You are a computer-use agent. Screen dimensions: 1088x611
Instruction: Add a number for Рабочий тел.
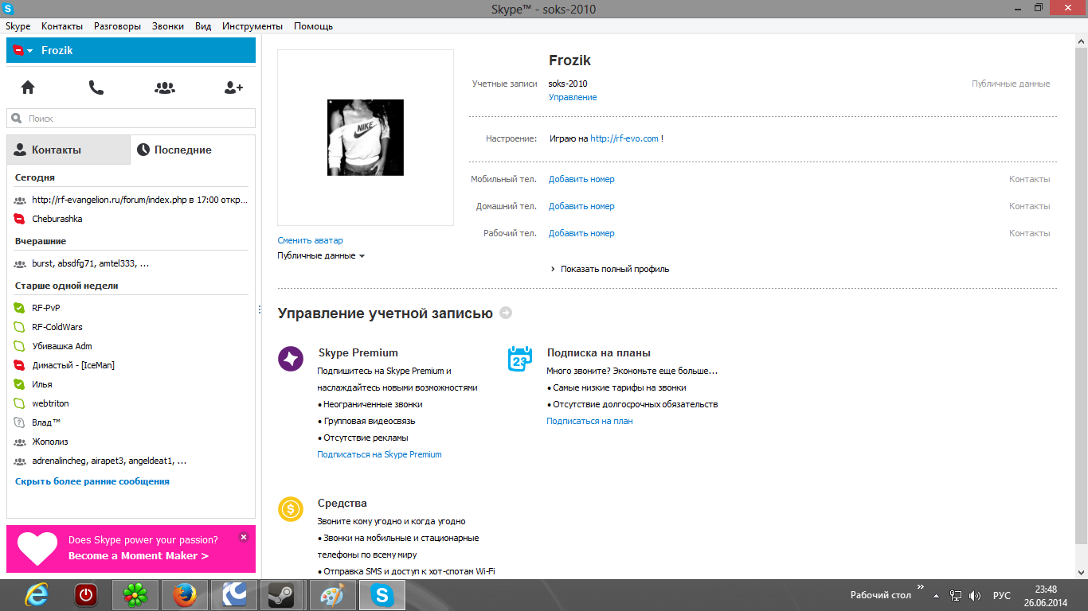[581, 233]
